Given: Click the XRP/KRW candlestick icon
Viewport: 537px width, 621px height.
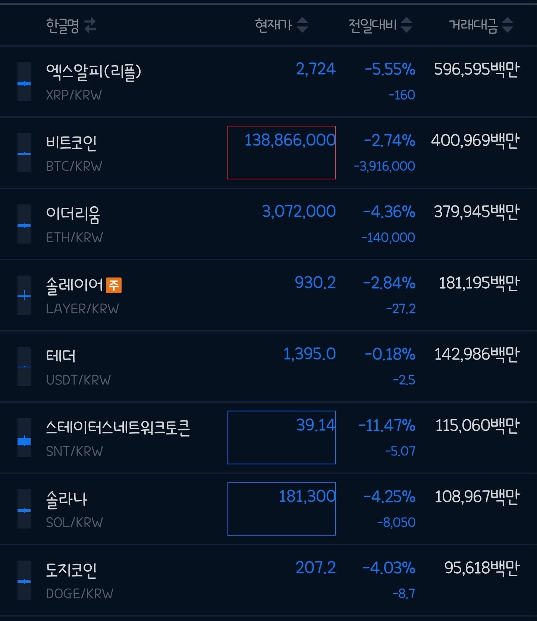Looking at the screenshot, I should coord(24,82).
